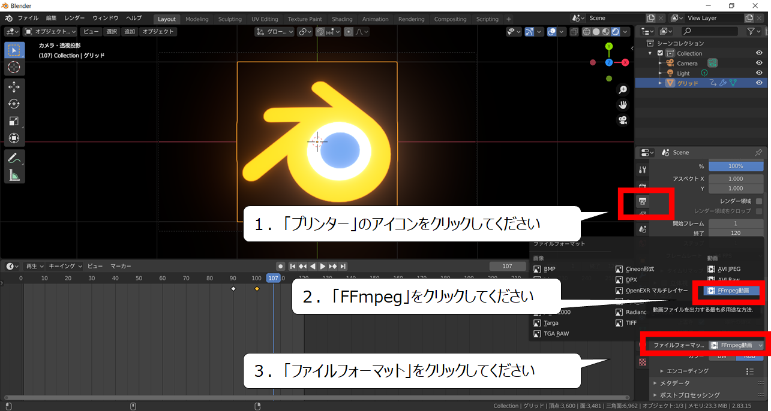Select the Transform tool
The width and height of the screenshot is (771, 411).
tap(14, 138)
